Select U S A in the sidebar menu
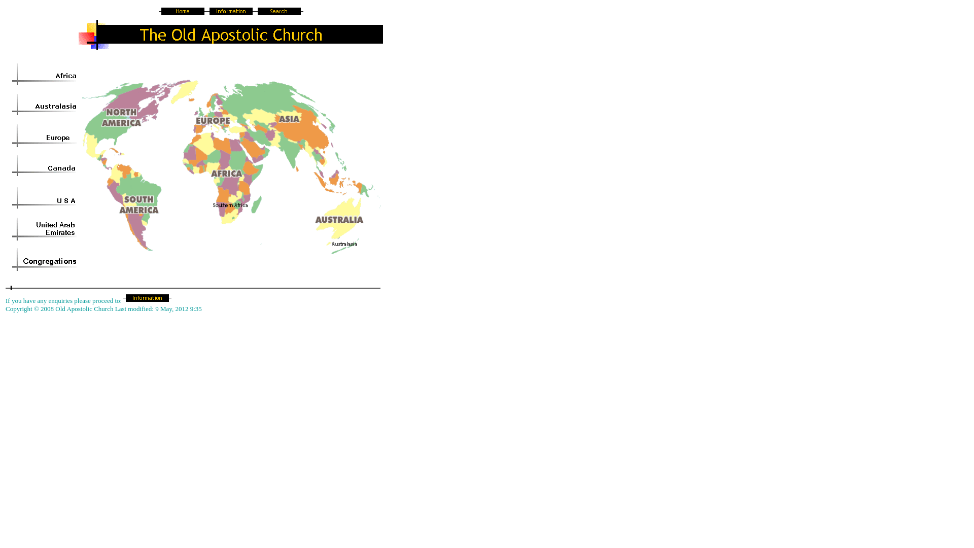The width and height of the screenshot is (974, 548). (45, 198)
